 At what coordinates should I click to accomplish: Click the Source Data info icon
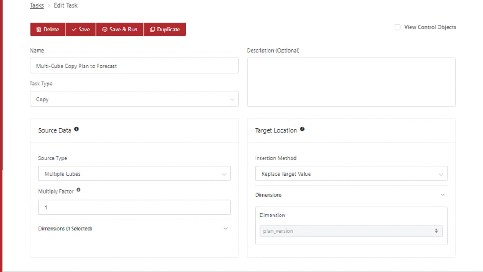(x=77, y=129)
